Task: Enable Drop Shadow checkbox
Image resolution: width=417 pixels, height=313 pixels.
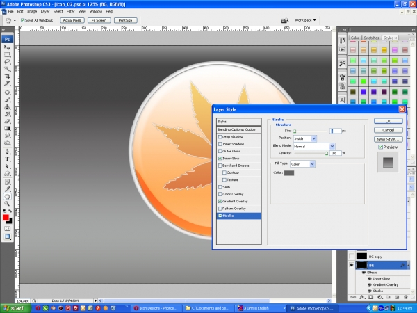Action: tap(220, 137)
